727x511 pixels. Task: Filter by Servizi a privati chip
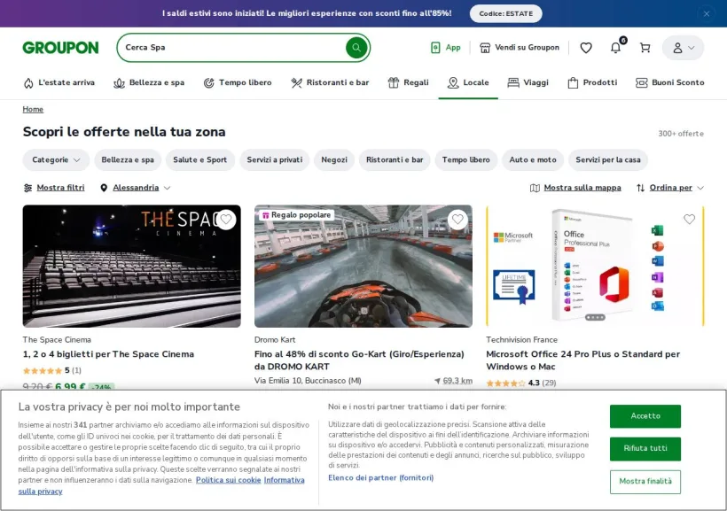point(275,159)
